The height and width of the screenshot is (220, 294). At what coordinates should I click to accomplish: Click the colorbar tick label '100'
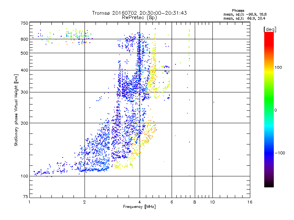point(278,67)
